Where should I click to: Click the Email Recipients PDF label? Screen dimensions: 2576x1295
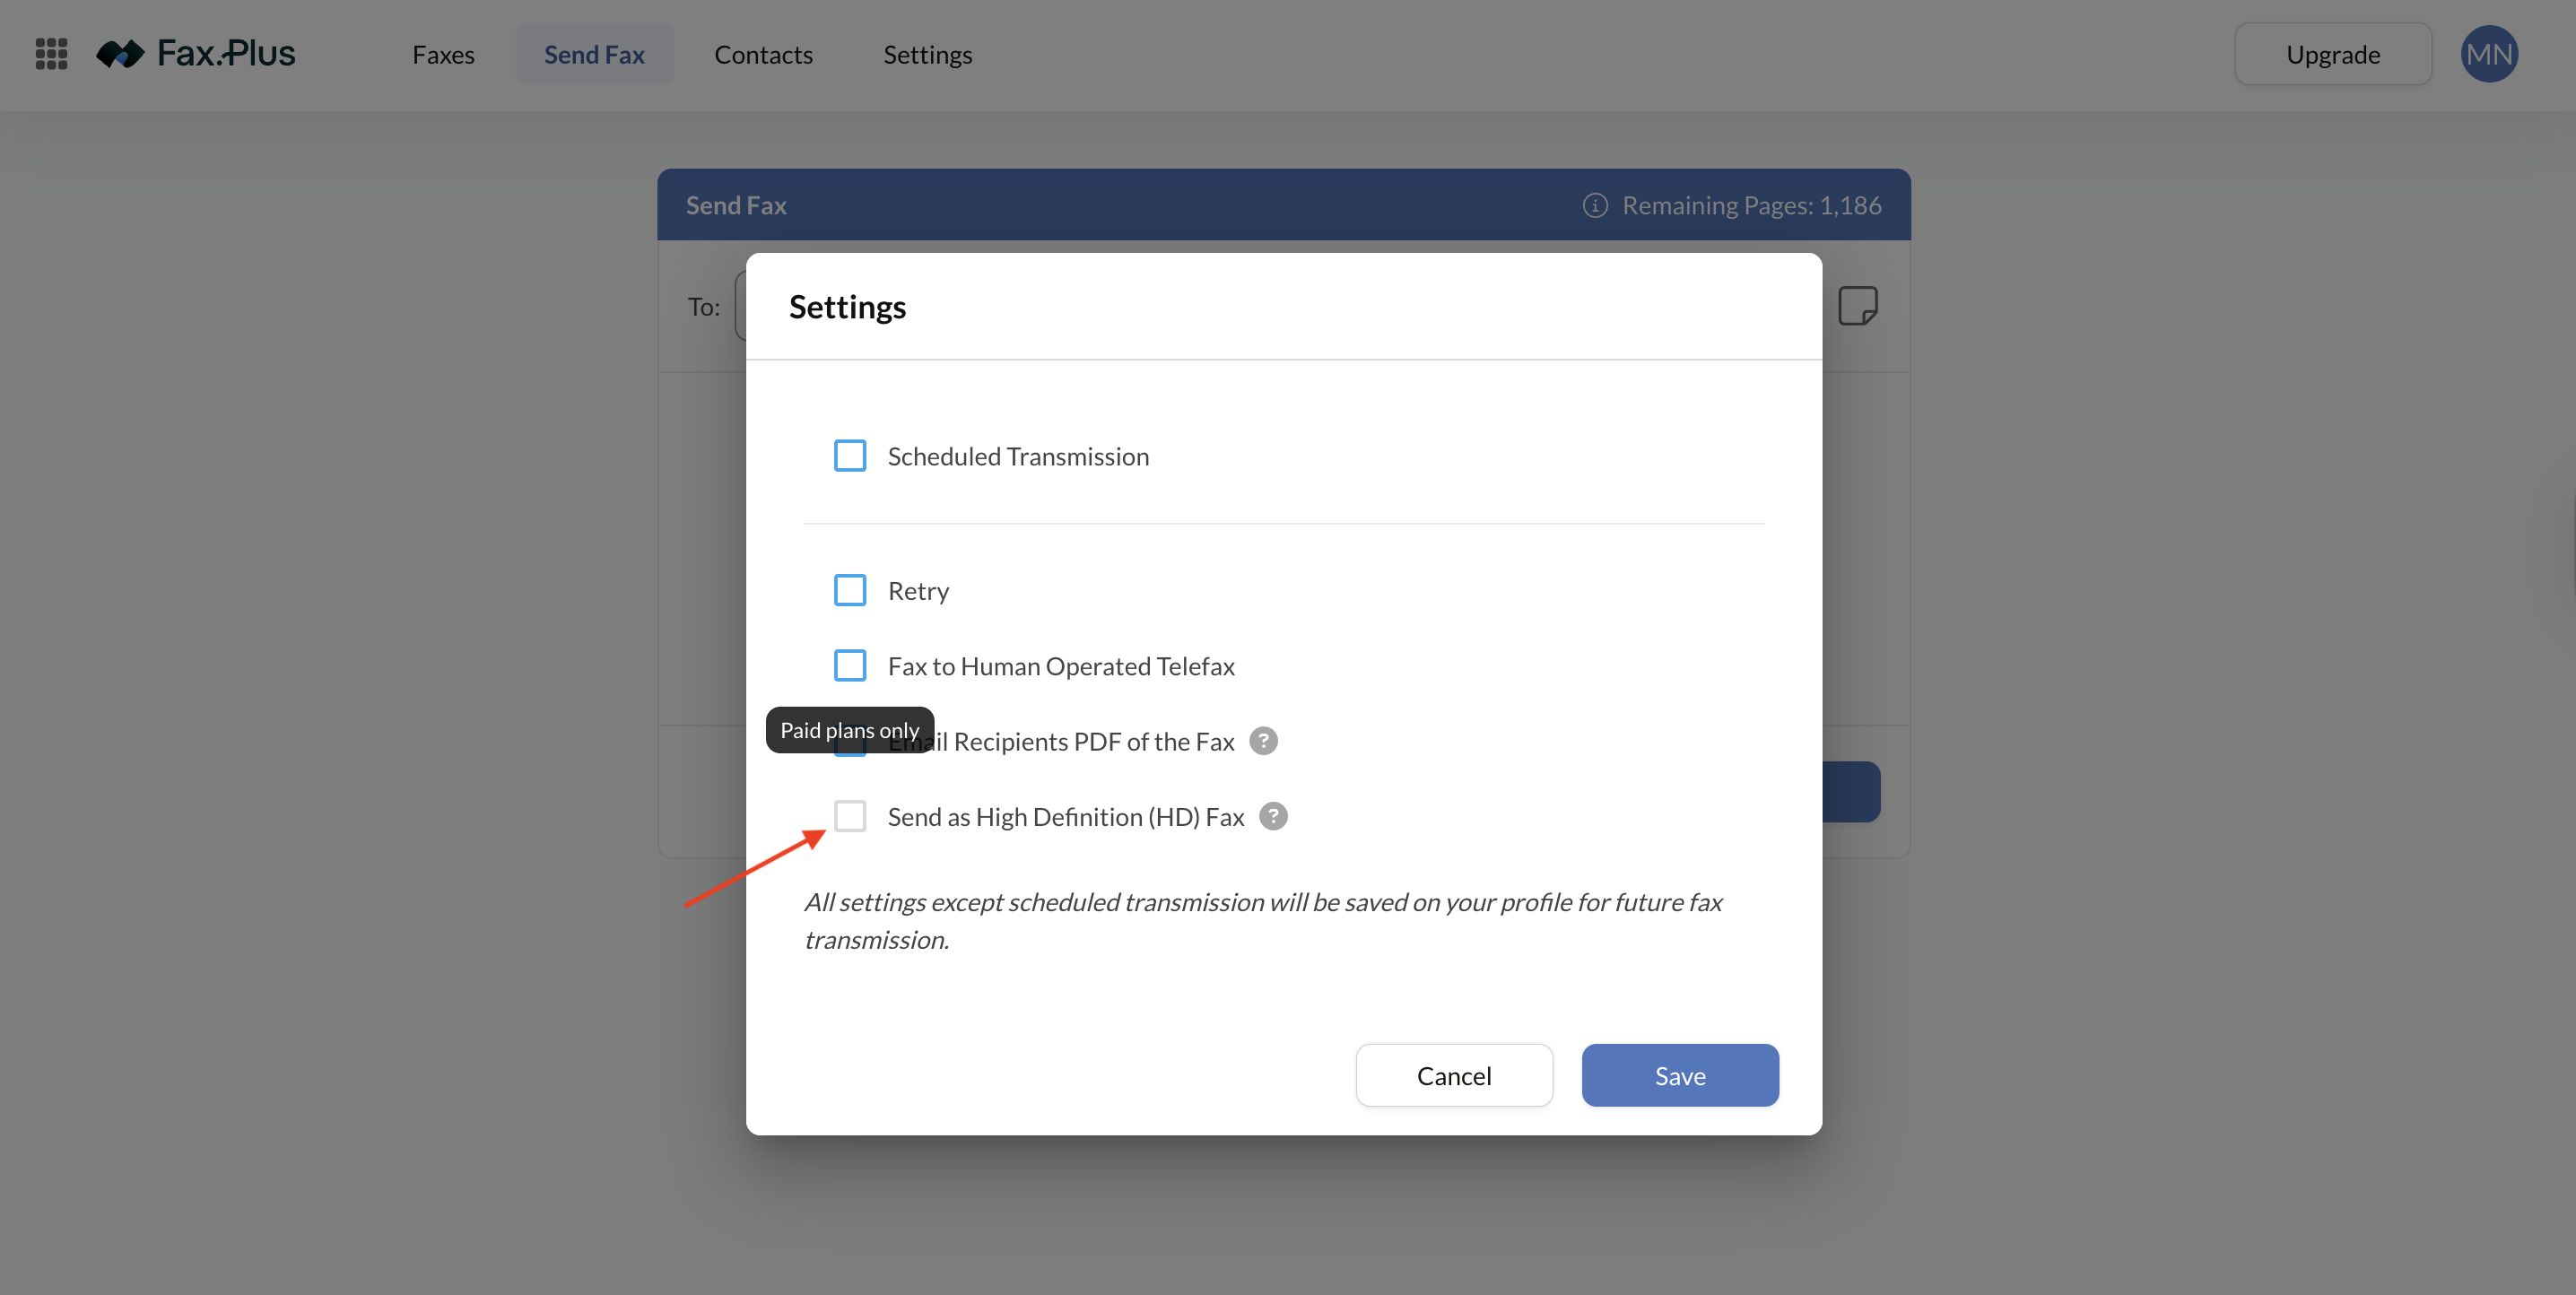(1092, 742)
